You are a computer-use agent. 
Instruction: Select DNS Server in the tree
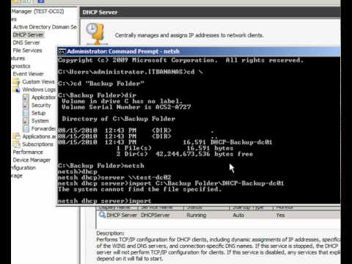tap(26, 43)
